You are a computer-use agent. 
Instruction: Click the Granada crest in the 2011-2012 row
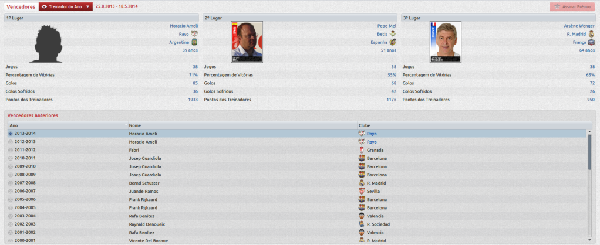click(x=361, y=150)
